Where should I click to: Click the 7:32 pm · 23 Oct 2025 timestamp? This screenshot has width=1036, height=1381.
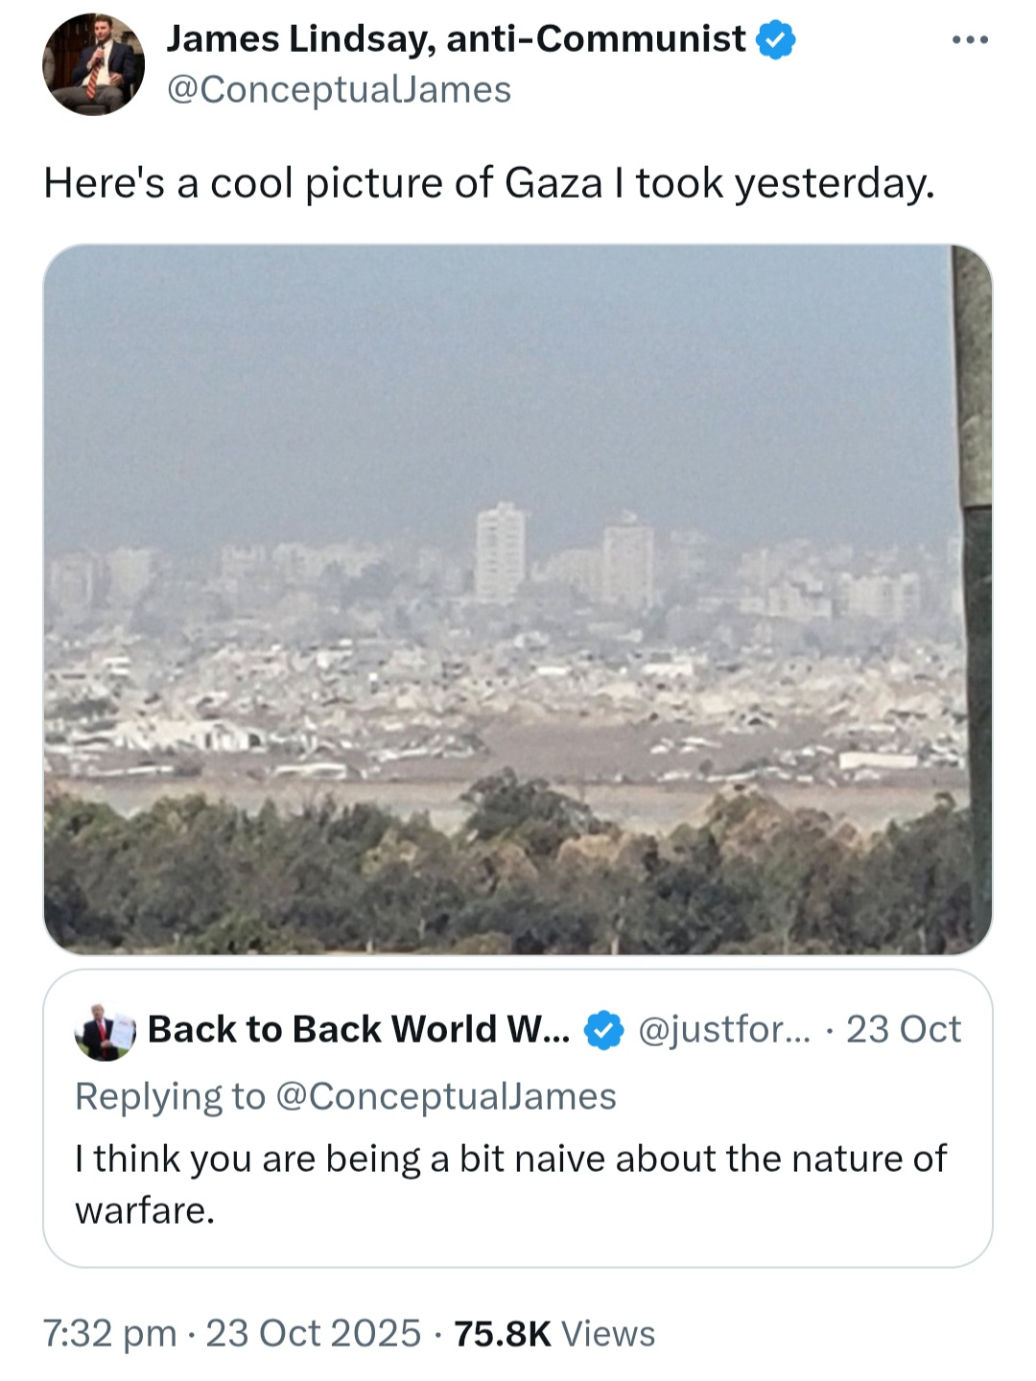[232, 1334]
